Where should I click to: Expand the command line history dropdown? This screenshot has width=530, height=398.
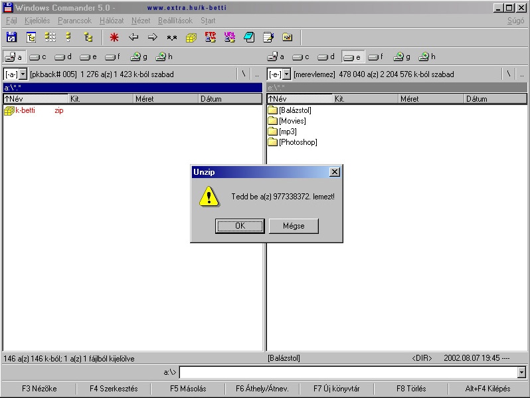[521, 373]
